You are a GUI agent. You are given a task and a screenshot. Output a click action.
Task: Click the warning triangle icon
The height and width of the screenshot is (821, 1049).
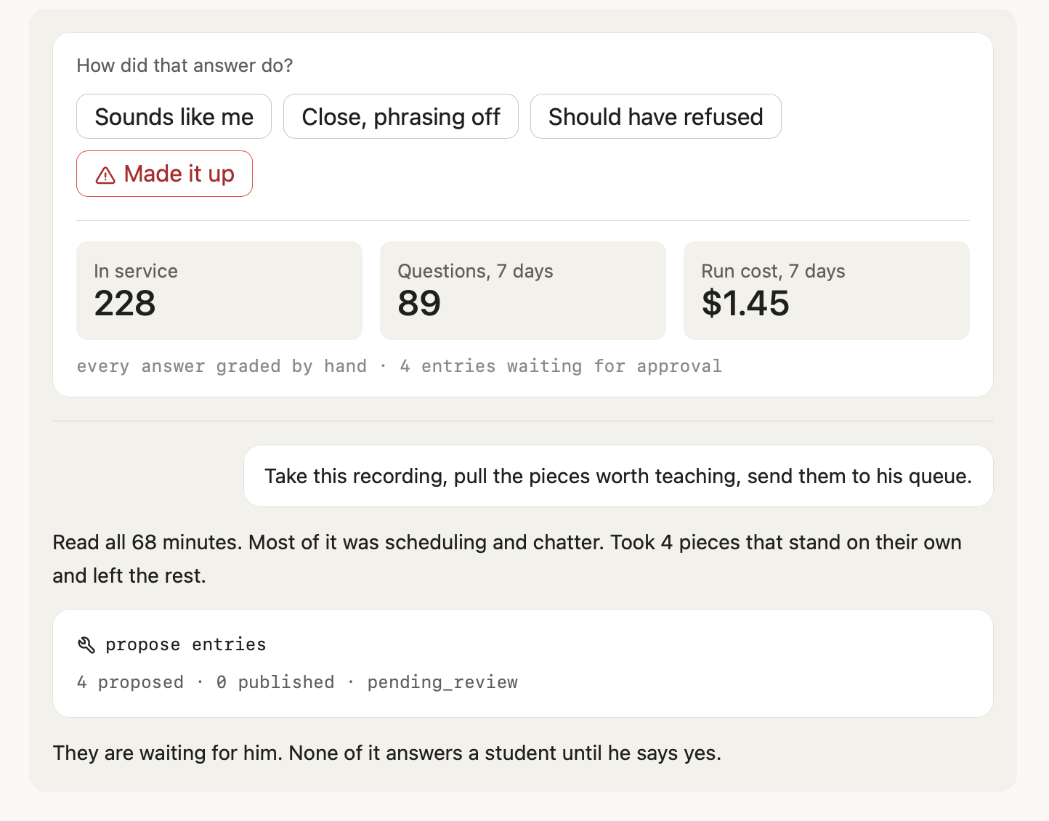105,175
